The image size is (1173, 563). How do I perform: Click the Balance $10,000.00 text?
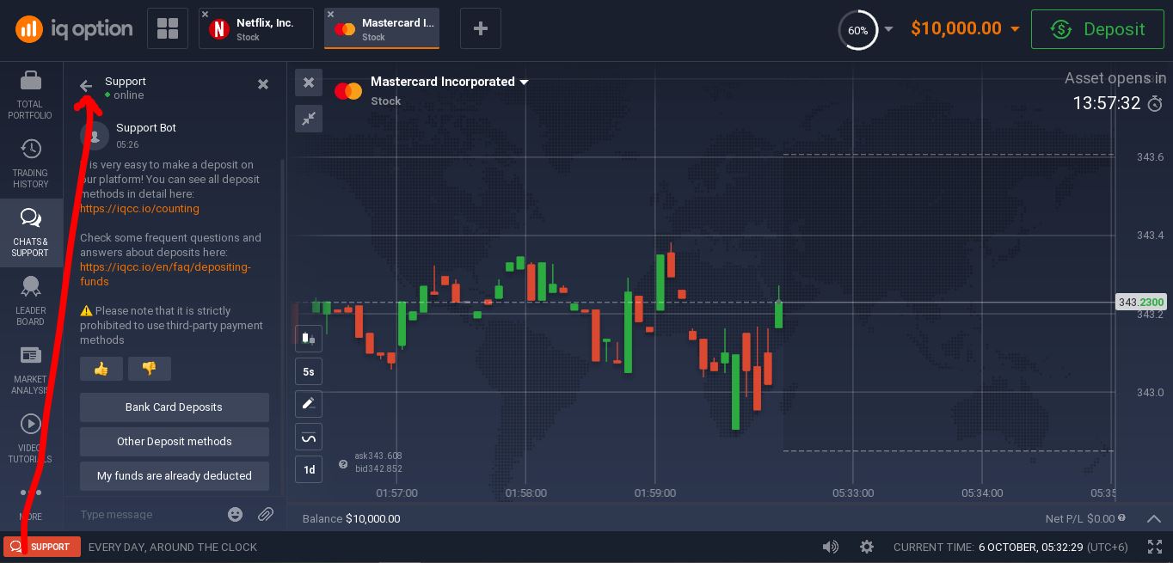[x=351, y=519]
